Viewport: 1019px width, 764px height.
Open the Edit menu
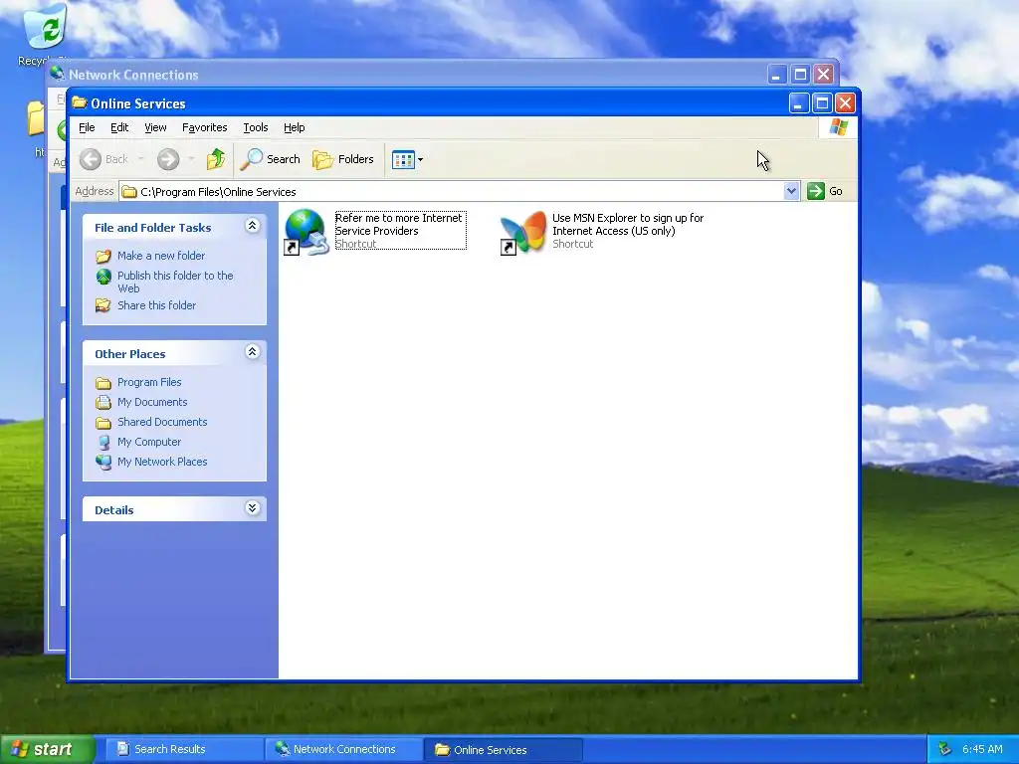point(119,127)
